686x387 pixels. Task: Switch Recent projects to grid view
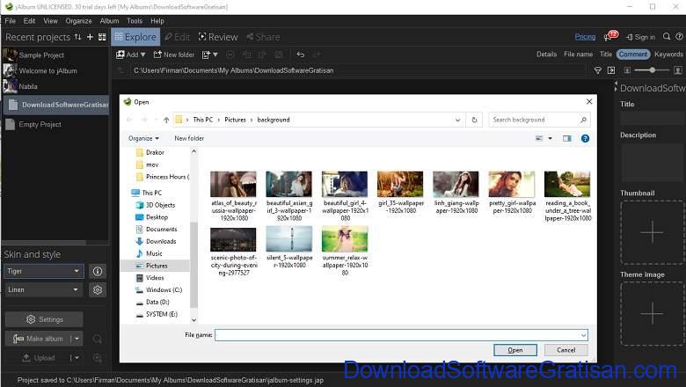102,37
